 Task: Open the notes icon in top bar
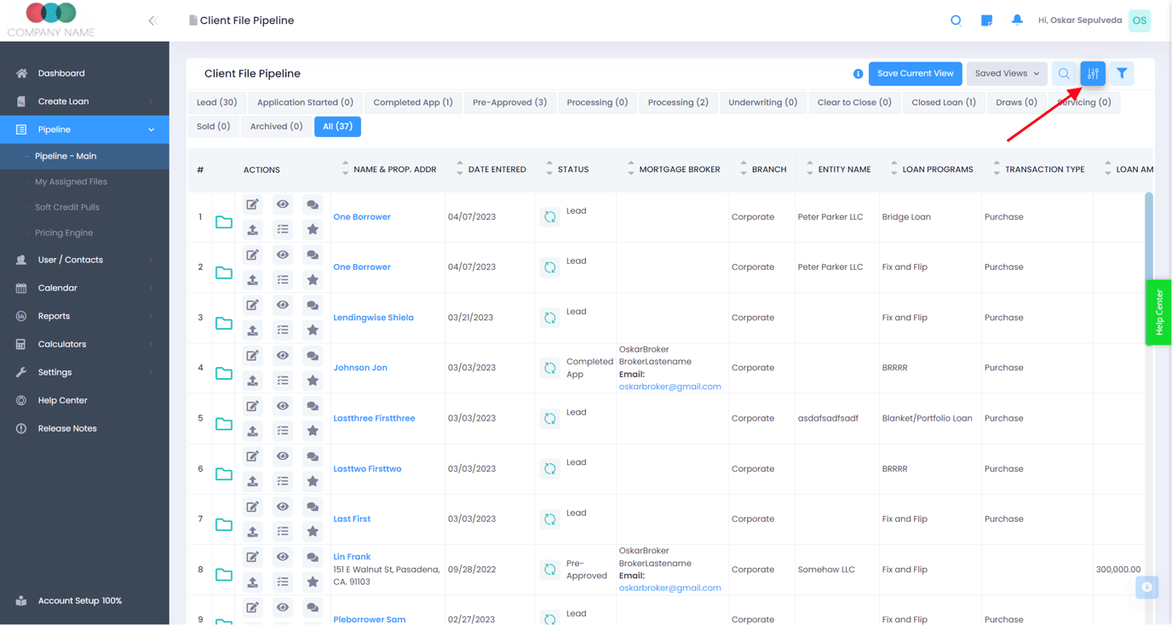click(x=986, y=20)
